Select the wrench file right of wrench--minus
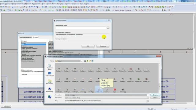This screenshot has width=196, height=110. coord(107,90)
